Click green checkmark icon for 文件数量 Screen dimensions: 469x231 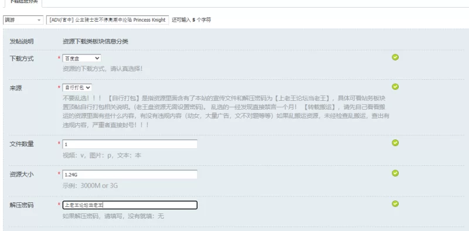(395, 142)
